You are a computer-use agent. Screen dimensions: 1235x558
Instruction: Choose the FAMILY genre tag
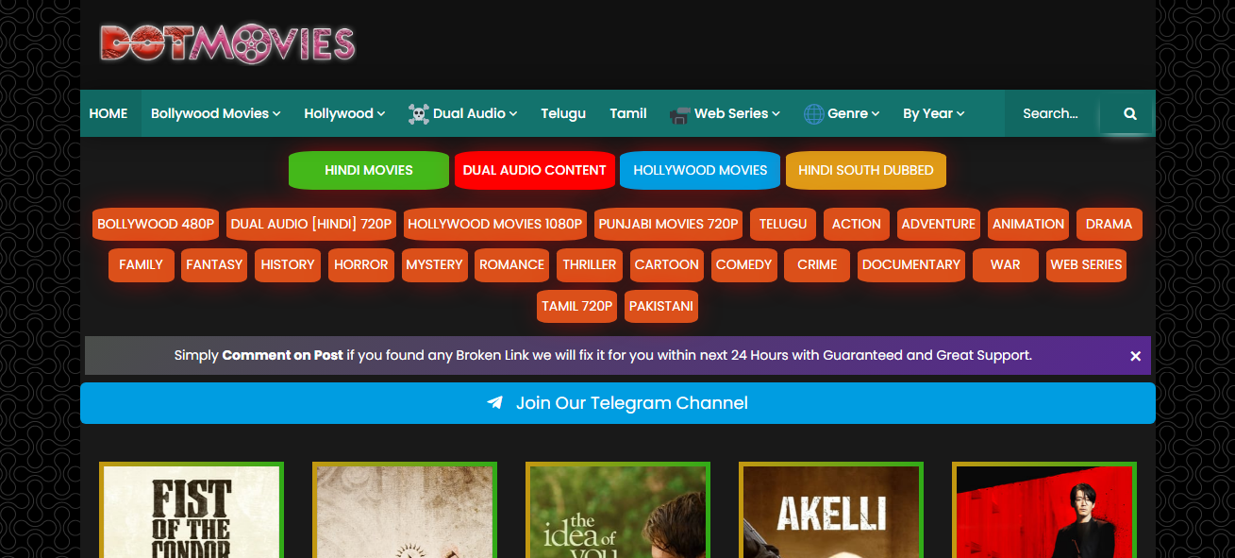point(142,265)
